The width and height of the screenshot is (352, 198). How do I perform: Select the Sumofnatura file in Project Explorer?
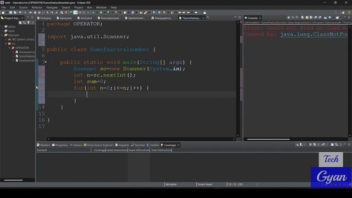(x=25, y=56)
